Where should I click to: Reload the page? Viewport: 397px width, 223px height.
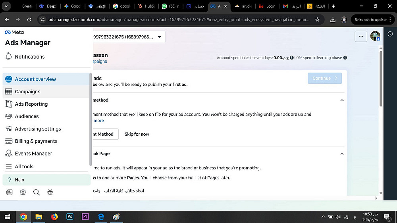point(29,19)
